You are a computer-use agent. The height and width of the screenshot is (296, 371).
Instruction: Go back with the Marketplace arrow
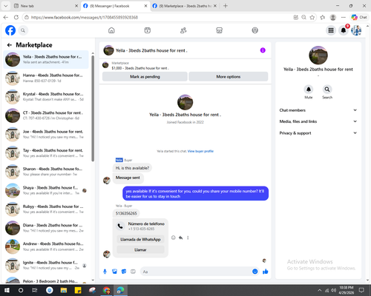(x=10, y=45)
